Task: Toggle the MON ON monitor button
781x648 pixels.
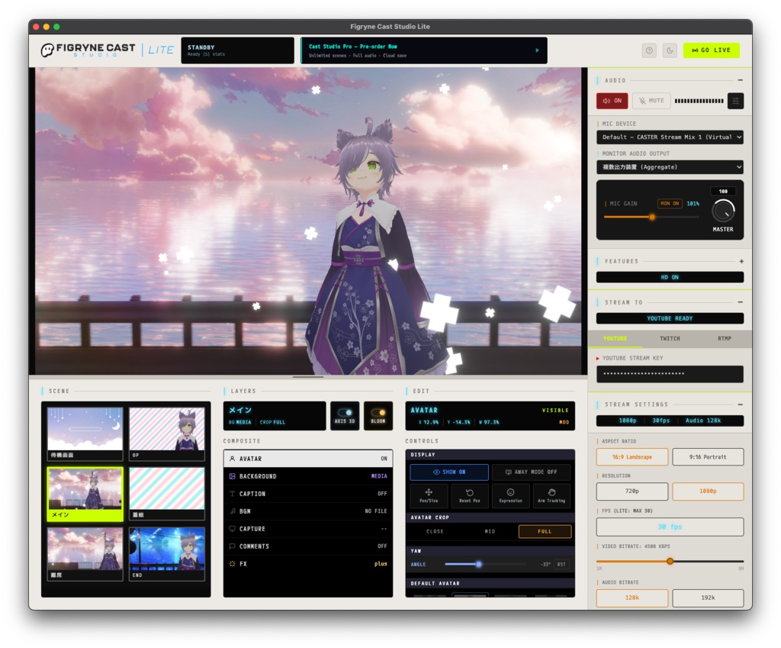Action: (670, 203)
